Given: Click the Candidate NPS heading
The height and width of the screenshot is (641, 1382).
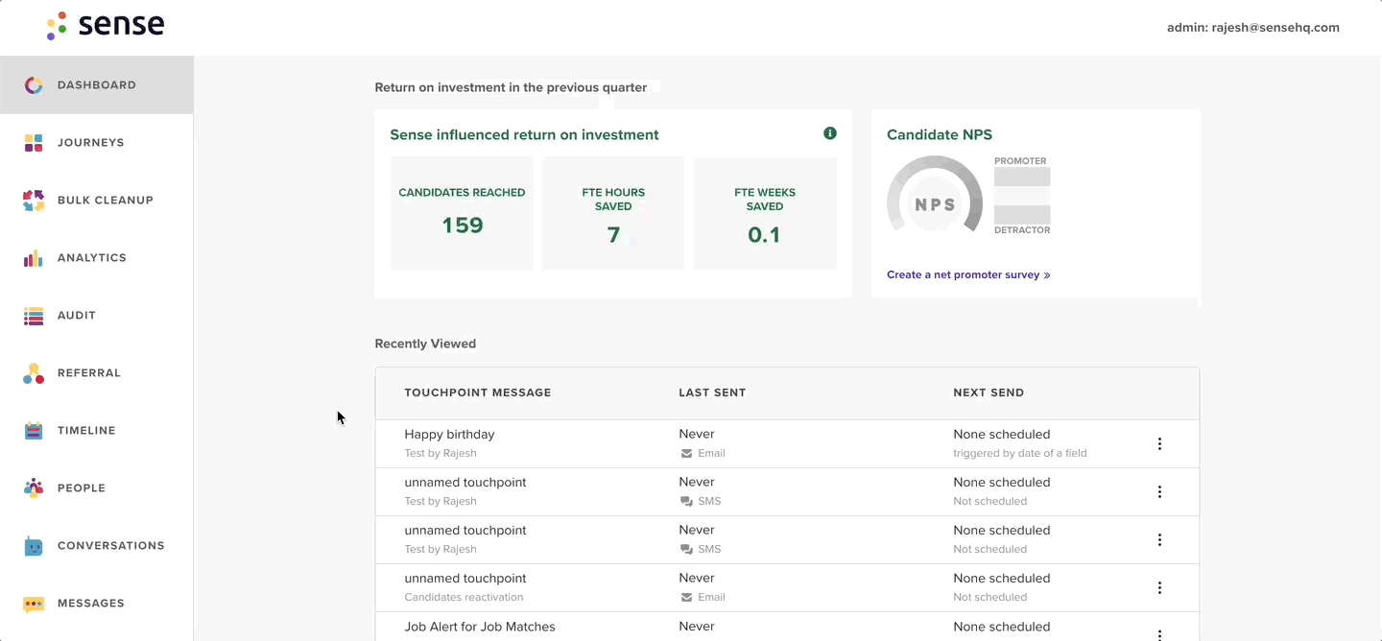Looking at the screenshot, I should pos(940,134).
